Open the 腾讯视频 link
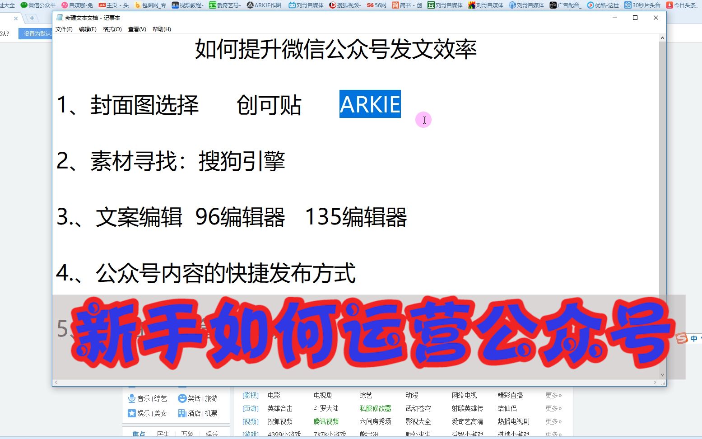 tap(326, 421)
